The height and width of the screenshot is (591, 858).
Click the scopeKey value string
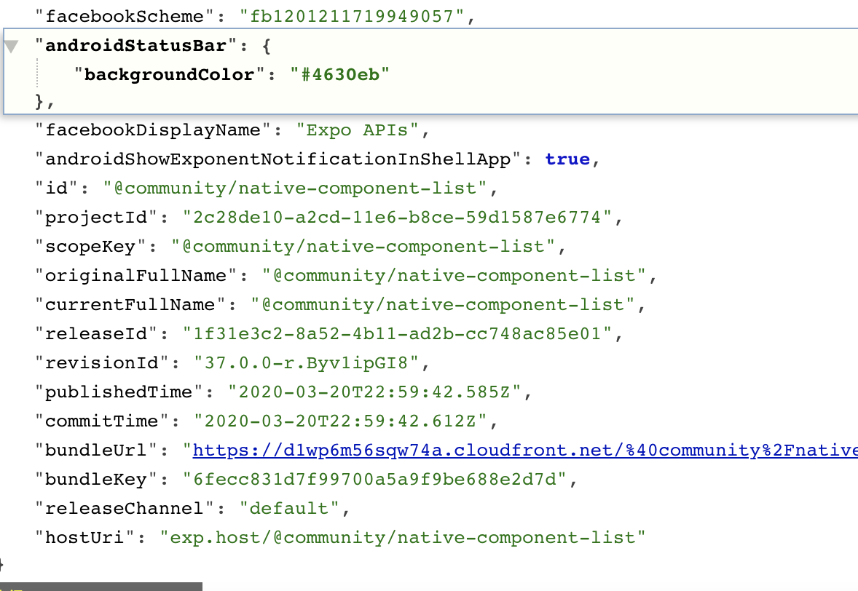(x=364, y=247)
